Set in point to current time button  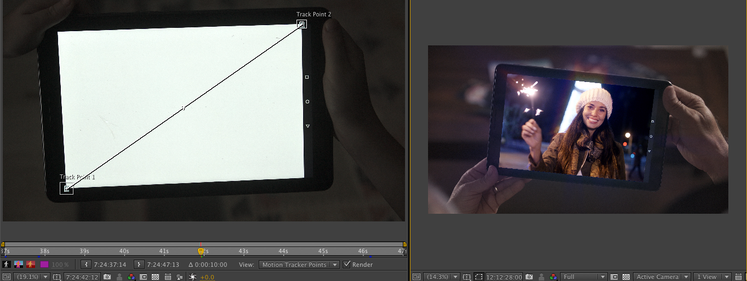[86, 265]
